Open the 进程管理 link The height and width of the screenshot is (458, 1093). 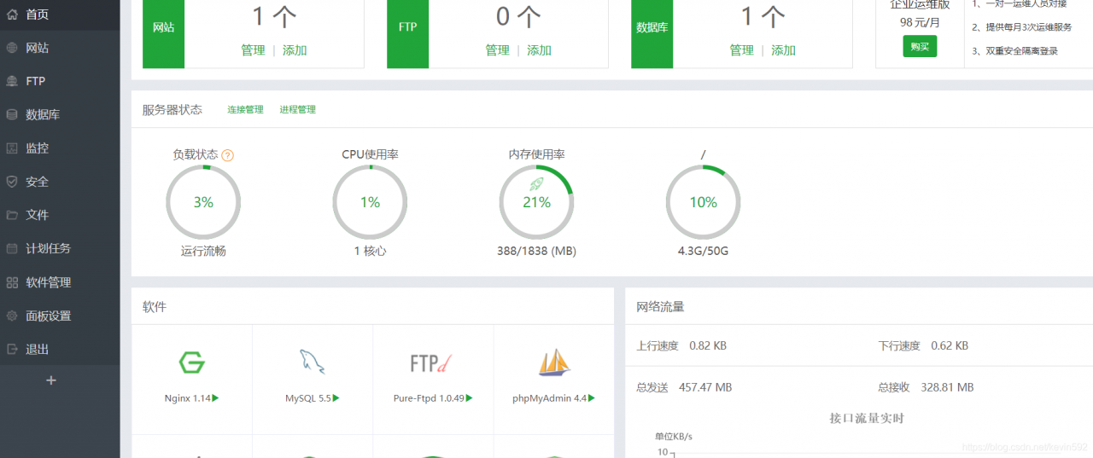coord(298,110)
